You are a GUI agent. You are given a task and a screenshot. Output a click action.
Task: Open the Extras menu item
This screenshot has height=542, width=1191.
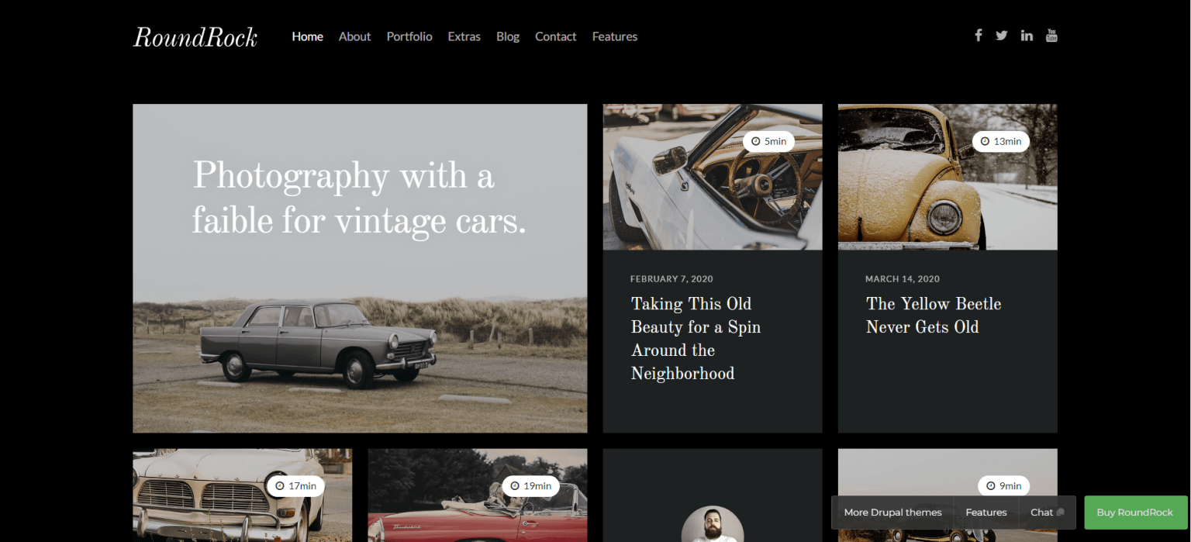(x=464, y=36)
